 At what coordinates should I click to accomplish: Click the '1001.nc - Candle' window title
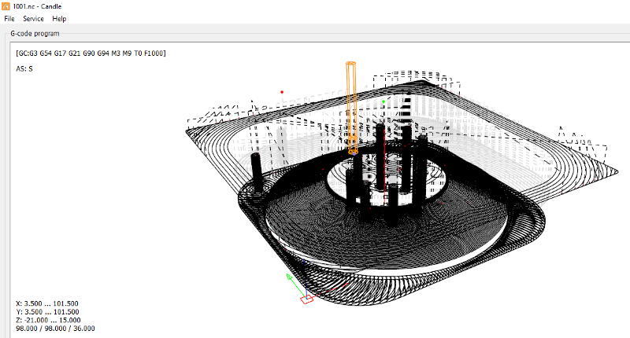click(37, 6)
